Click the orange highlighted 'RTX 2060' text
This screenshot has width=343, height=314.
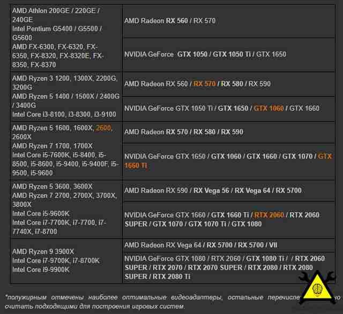click(269, 215)
